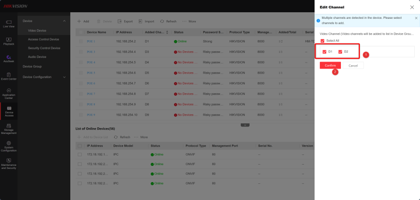The image size is (420, 200).
Task: Click the Cancel button
Action: point(353,65)
